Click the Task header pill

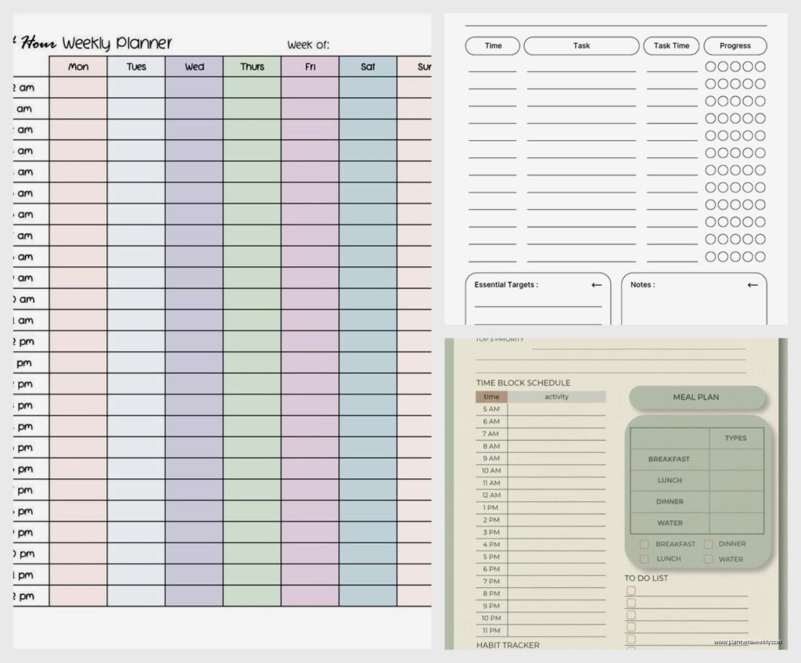tap(581, 46)
